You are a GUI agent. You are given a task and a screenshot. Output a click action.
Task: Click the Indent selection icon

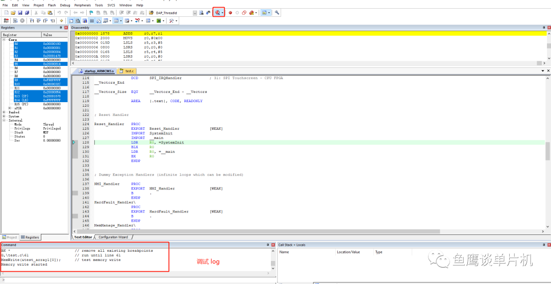(x=121, y=13)
